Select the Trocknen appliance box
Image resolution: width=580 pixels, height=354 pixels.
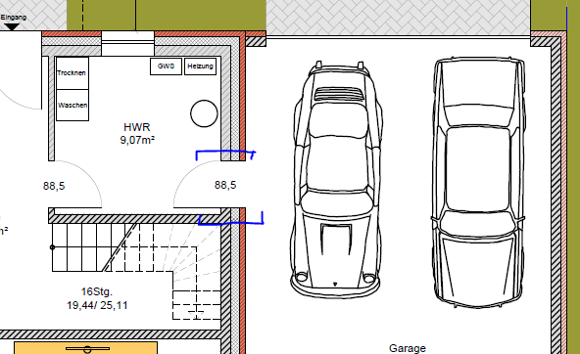pyautogui.click(x=72, y=73)
